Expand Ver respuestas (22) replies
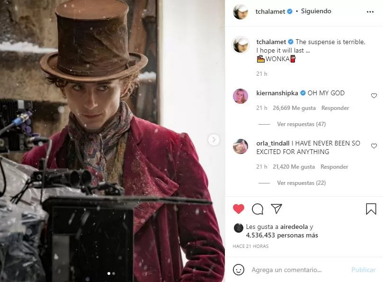 pos(301,183)
